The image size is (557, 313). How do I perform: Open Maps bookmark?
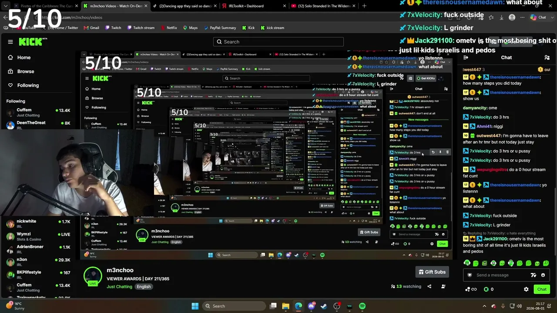[190, 28]
